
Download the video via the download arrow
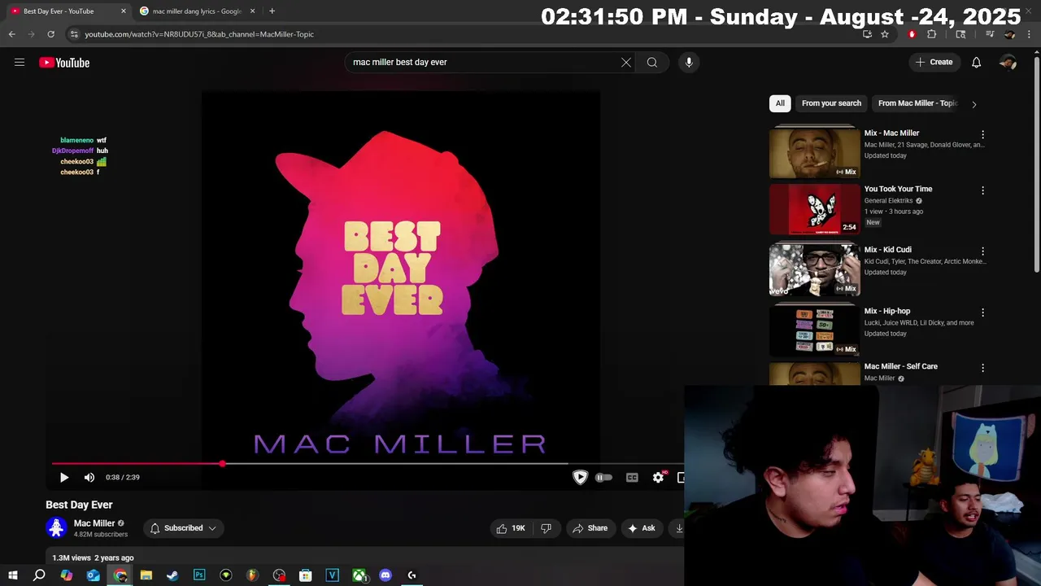click(678, 528)
